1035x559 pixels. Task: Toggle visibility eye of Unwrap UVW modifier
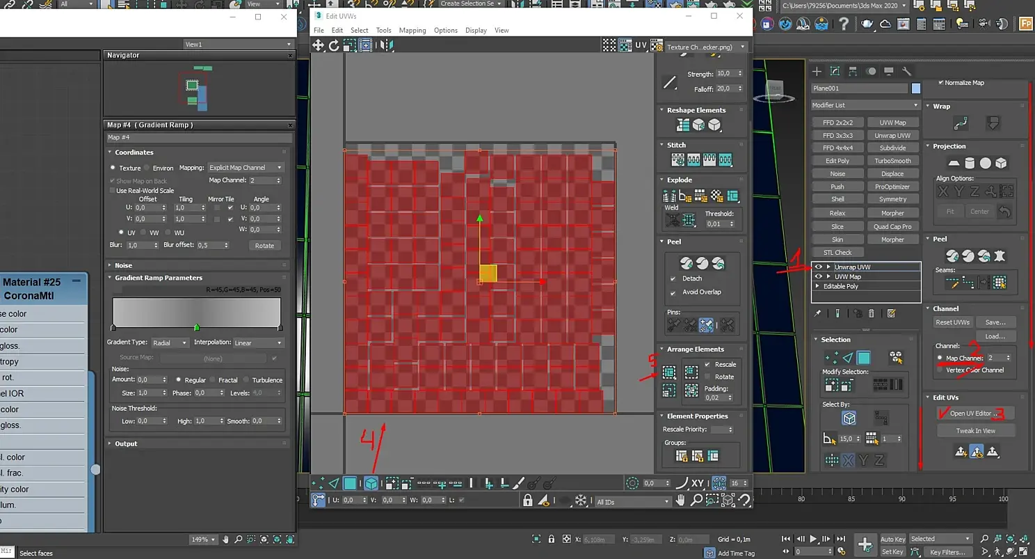point(818,267)
